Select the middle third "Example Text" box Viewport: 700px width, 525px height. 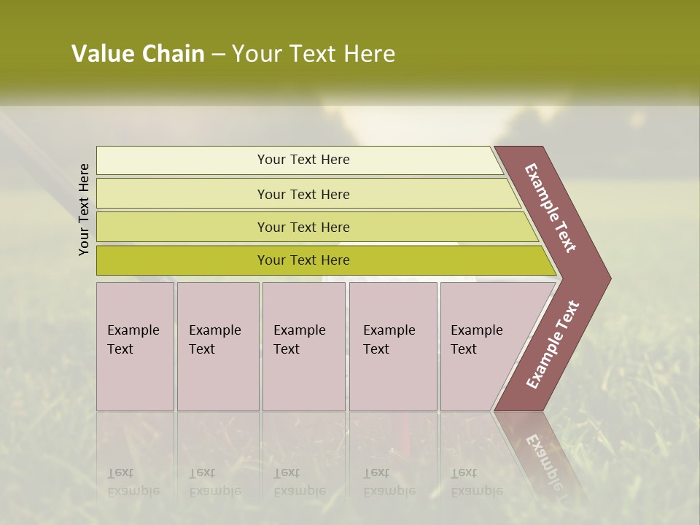coord(303,346)
